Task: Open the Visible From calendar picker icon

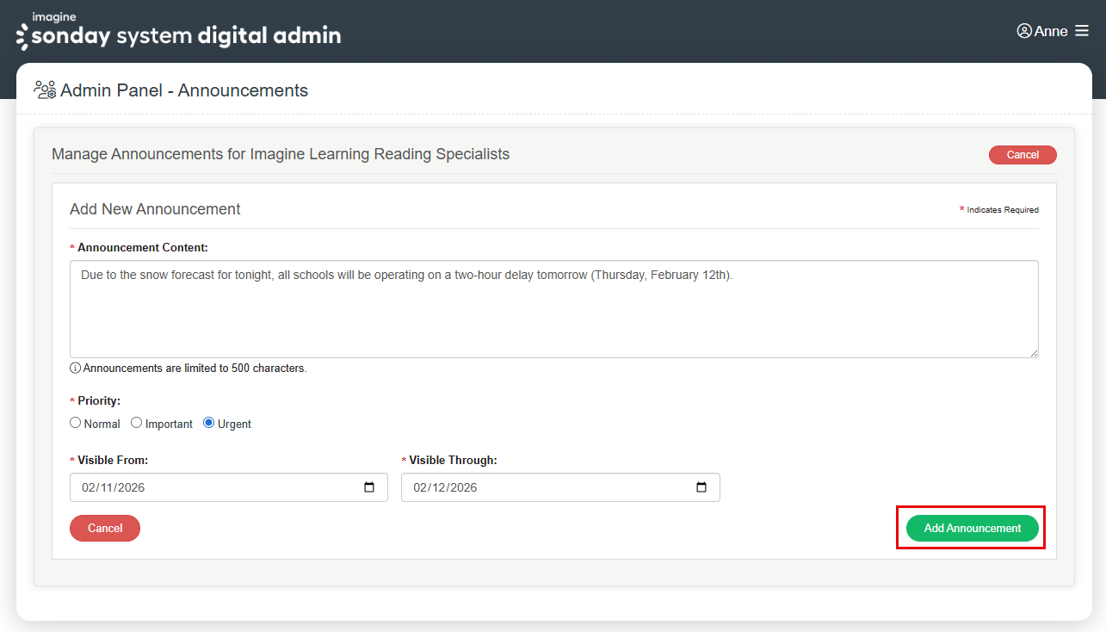Action: (x=369, y=487)
